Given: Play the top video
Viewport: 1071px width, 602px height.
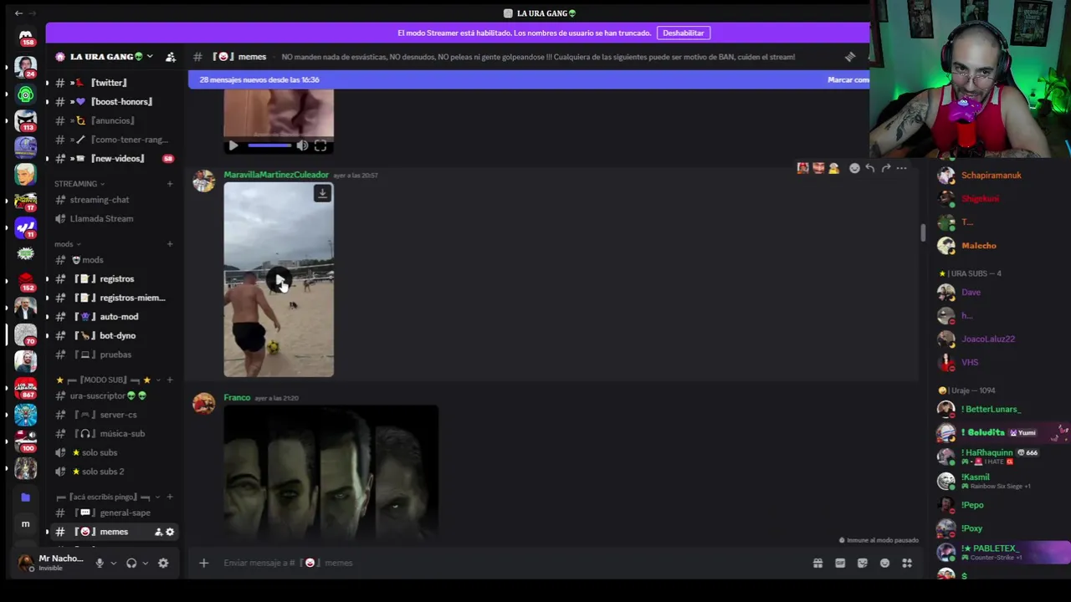Looking at the screenshot, I should [x=233, y=145].
